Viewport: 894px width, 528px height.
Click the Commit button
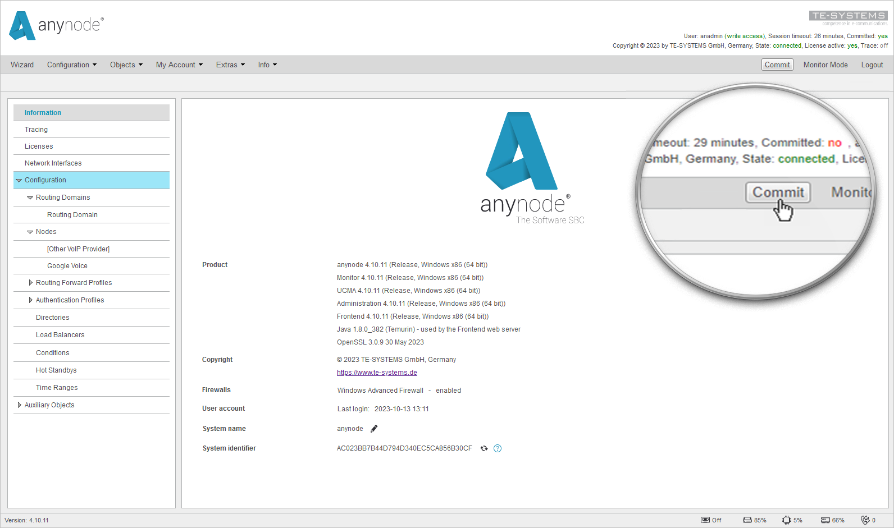point(777,65)
